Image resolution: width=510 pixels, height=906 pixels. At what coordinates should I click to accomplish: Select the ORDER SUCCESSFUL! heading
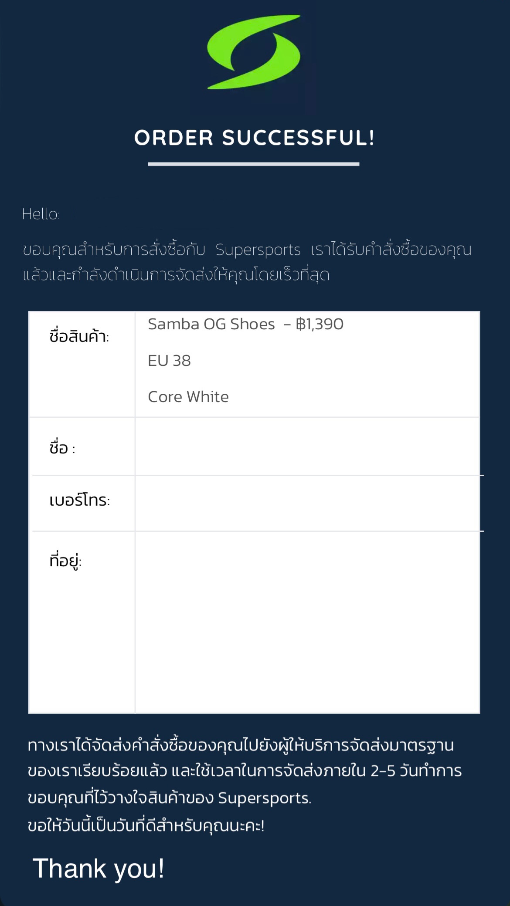point(254,138)
